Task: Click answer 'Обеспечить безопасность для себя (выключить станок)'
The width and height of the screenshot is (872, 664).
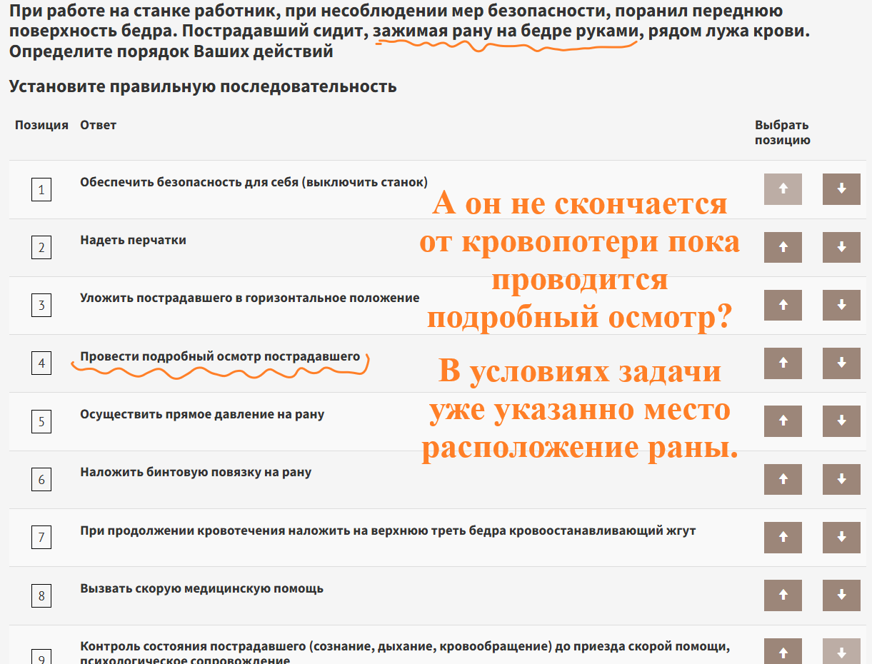Action: point(254,182)
